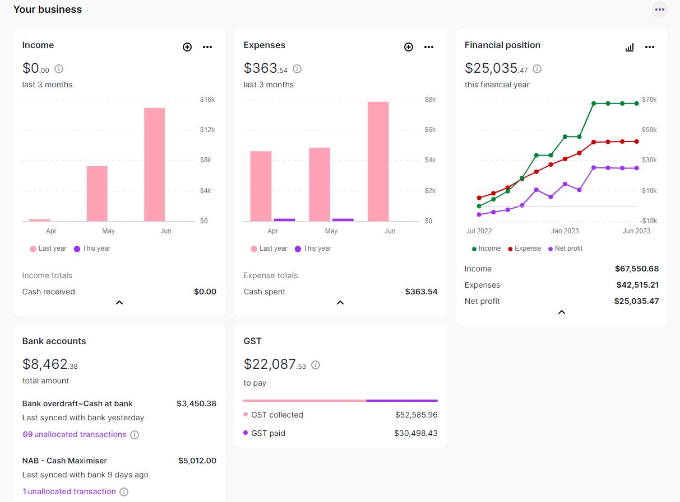Select June bar in Income chart
The image size is (680, 502).
tap(154, 165)
